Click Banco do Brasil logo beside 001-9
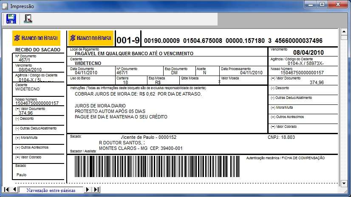Image resolution: width=351 pixels, height=197 pixels. (91, 38)
